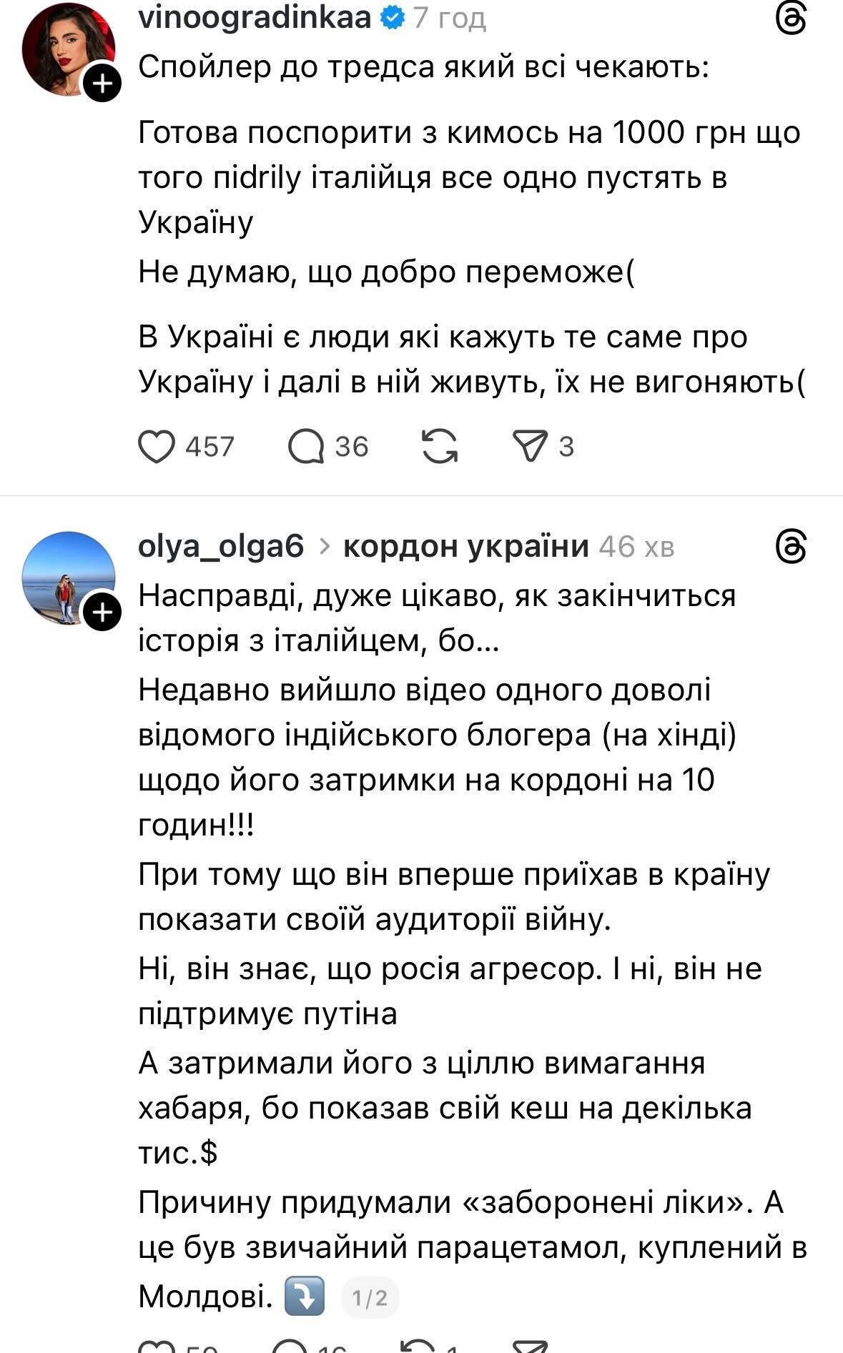Open the 'кордон україни' topic

466,547
